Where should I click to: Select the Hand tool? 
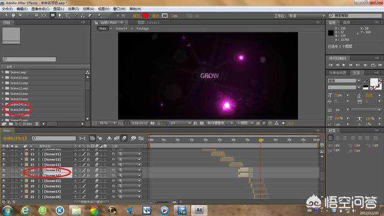[13, 16]
